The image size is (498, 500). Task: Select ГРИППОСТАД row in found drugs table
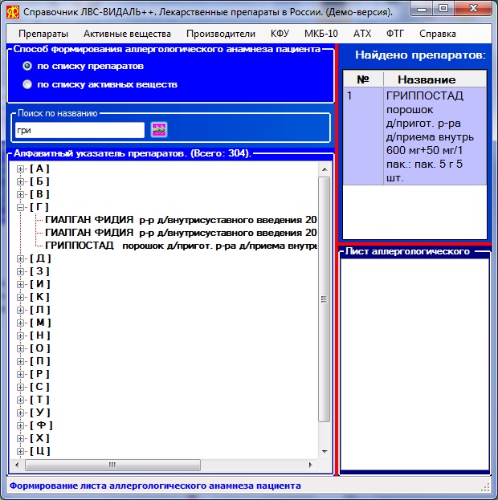414,136
